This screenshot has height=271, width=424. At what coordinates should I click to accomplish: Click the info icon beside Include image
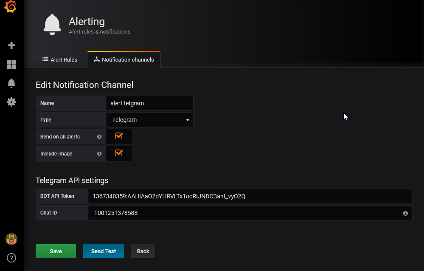click(99, 154)
